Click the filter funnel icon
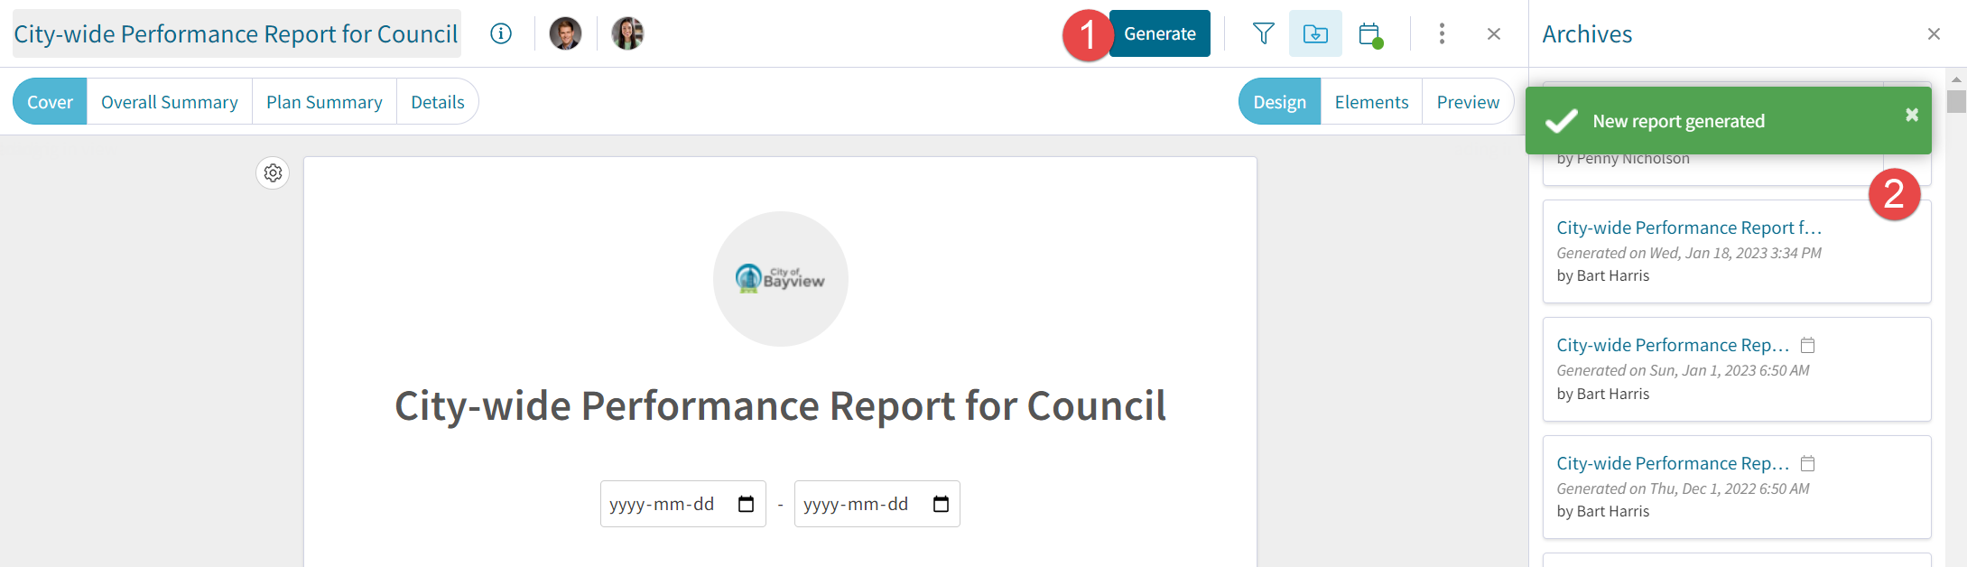 1264,33
